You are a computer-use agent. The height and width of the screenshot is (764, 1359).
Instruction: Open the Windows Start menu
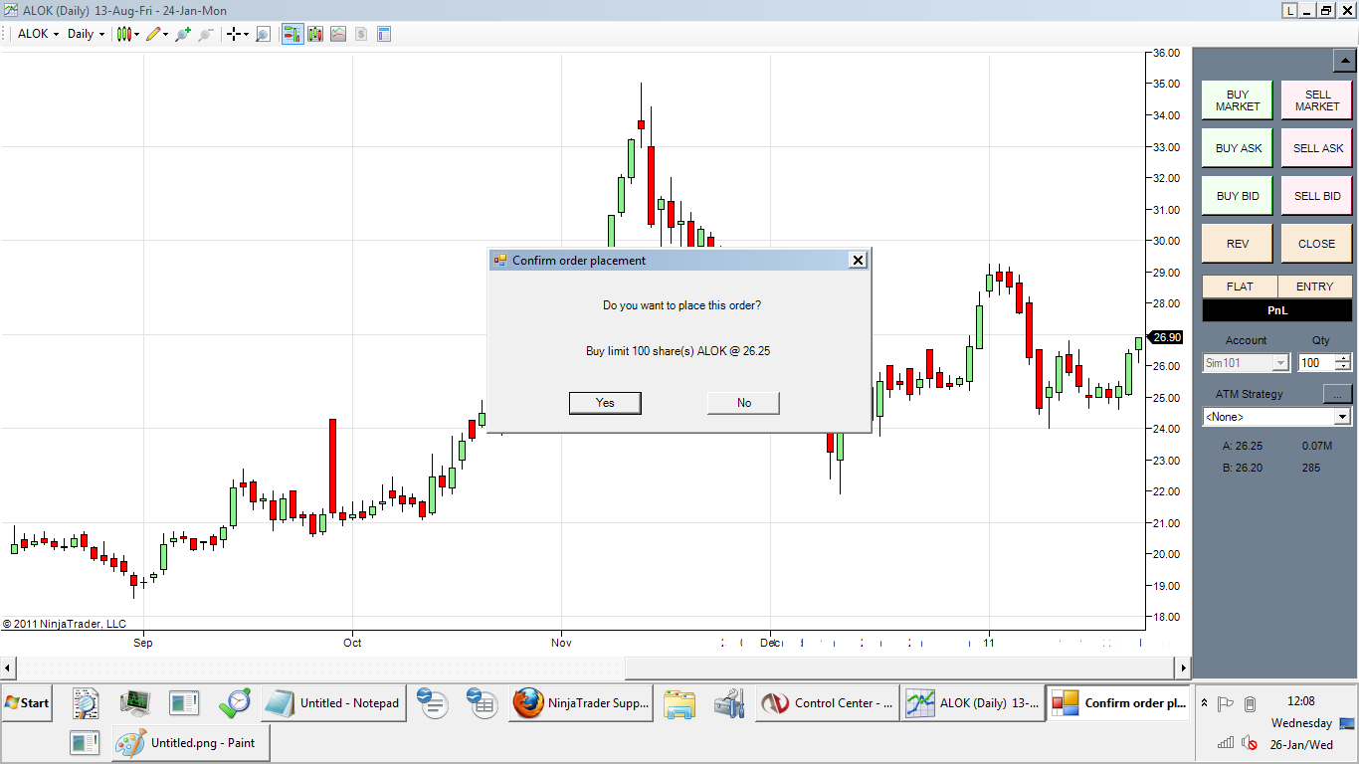[27, 703]
